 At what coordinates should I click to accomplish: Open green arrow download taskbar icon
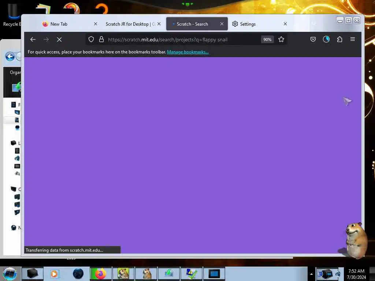(x=168, y=274)
